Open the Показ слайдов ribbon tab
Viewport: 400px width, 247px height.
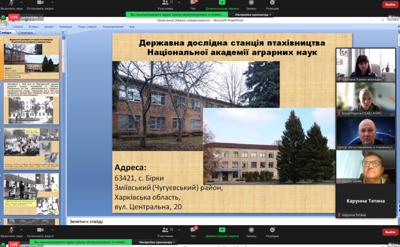click(x=87, y=27)
